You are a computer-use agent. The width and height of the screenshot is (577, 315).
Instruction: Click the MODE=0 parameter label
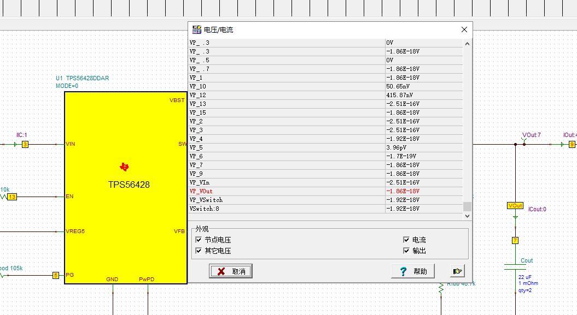tap(67, 86)
